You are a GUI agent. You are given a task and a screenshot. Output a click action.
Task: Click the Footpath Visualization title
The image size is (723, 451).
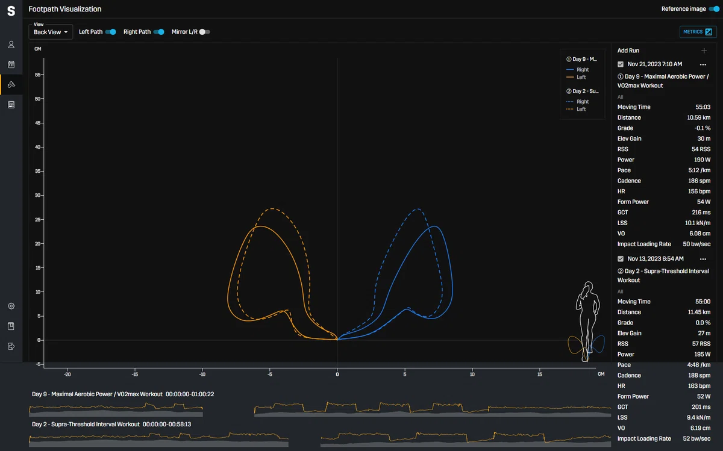point(65,9)
